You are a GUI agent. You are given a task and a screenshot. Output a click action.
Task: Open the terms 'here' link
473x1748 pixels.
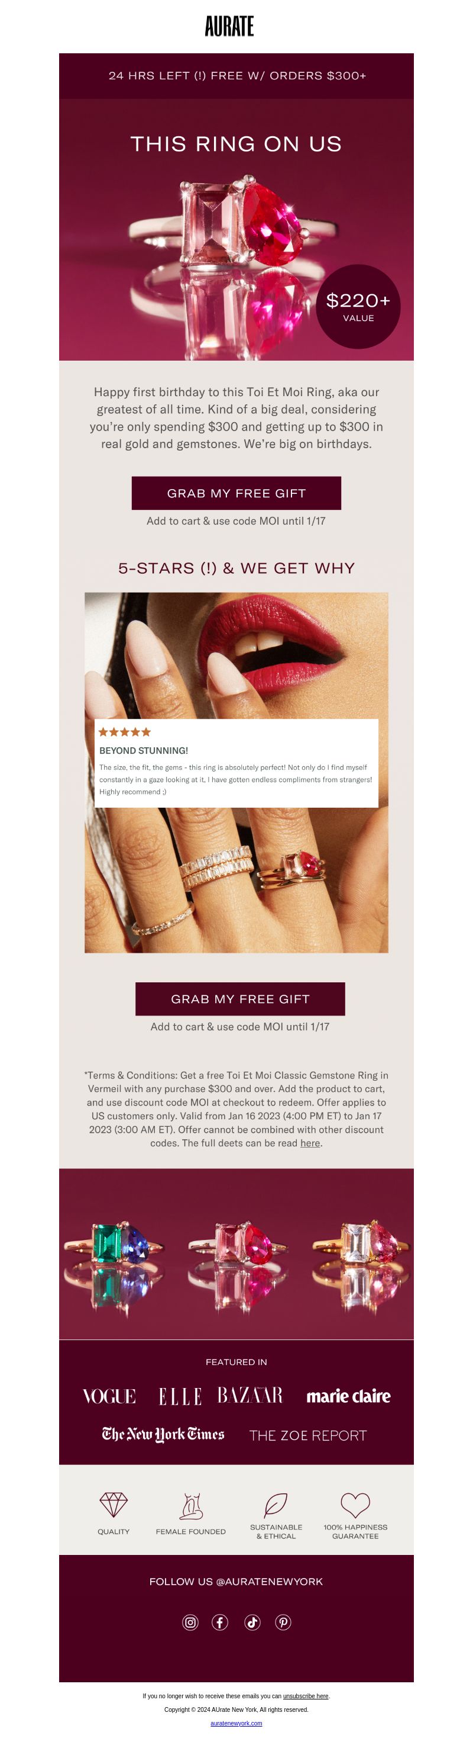click(x=310, y=1143)
